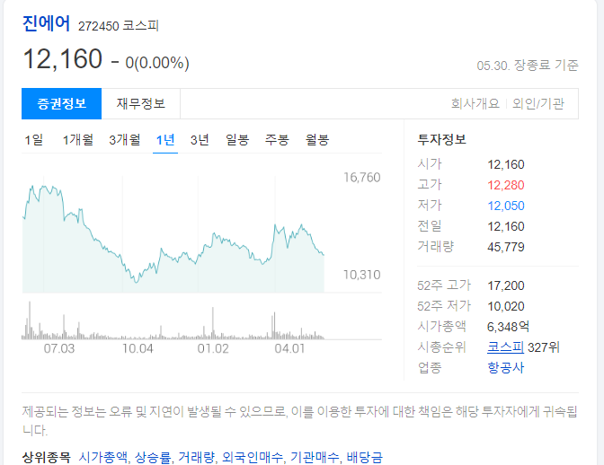This screenshot has width=604, height=465.
Task: Click the 거래량 value 45,779
Action: click(x=506, y=247)
